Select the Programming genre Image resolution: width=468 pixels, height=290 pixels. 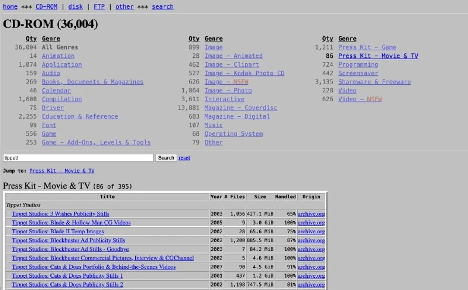(358, 64)
